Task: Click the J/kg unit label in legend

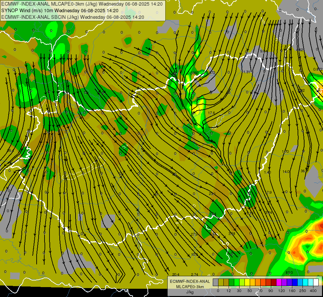Action: point(190,292)
